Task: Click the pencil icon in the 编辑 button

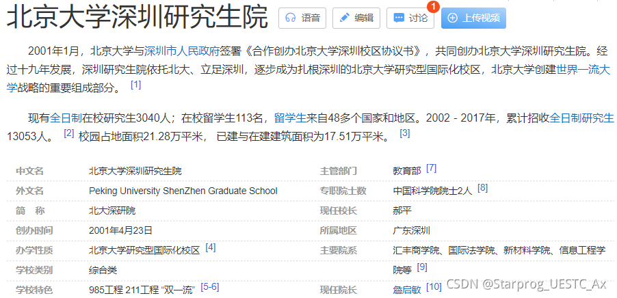Action: [x=344, y=18]
